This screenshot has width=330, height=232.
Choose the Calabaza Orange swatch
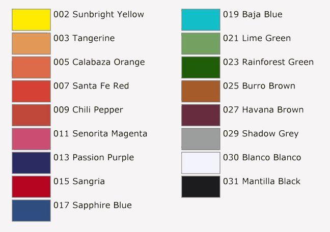point(31,67)
